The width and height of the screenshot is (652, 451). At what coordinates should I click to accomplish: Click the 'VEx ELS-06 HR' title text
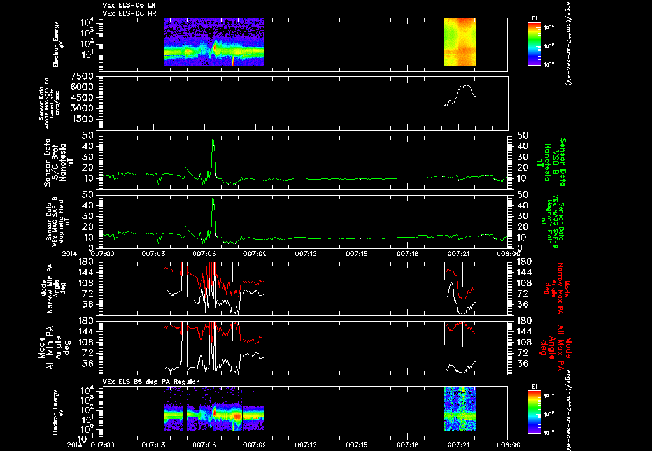coord(129,13)
